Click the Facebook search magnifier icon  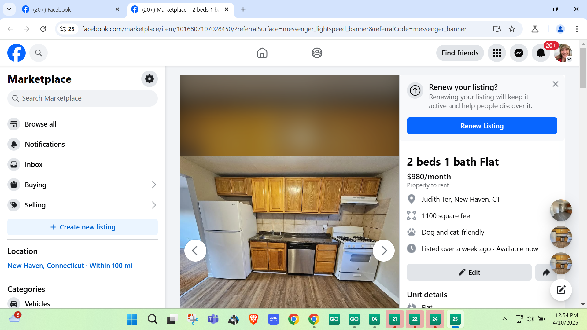(x=39, y=53)
